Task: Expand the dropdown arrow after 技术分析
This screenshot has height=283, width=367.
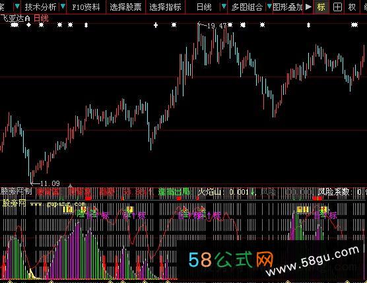Action: tap(63, 7)
